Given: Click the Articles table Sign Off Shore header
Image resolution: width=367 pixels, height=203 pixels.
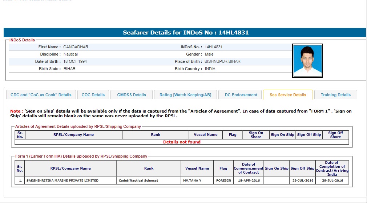Looking at the screenshot, I should (x=335, y=135).
